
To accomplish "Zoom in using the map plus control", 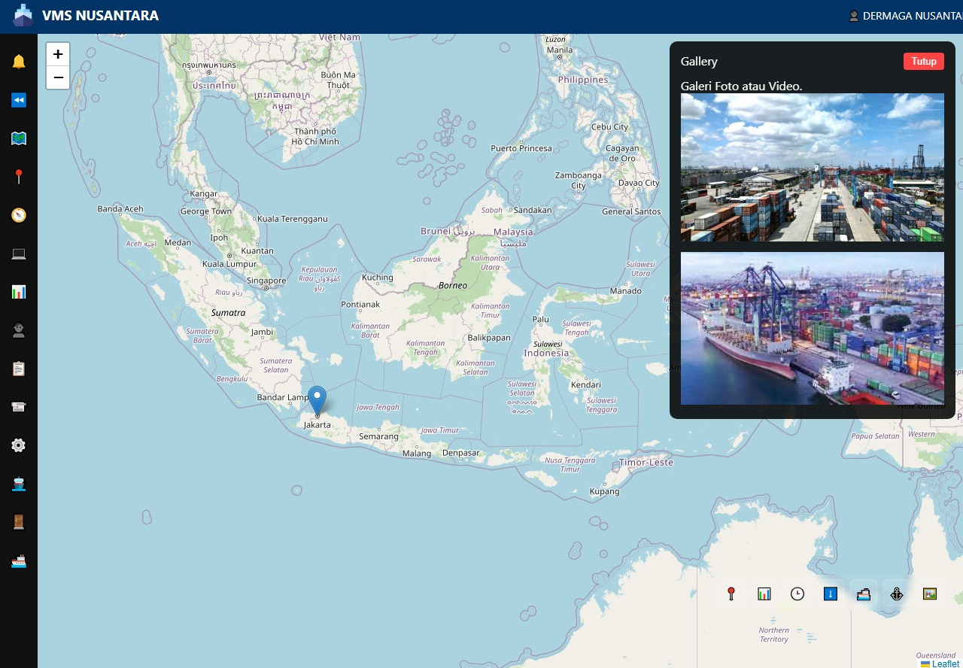I will [x=57, y=53].
